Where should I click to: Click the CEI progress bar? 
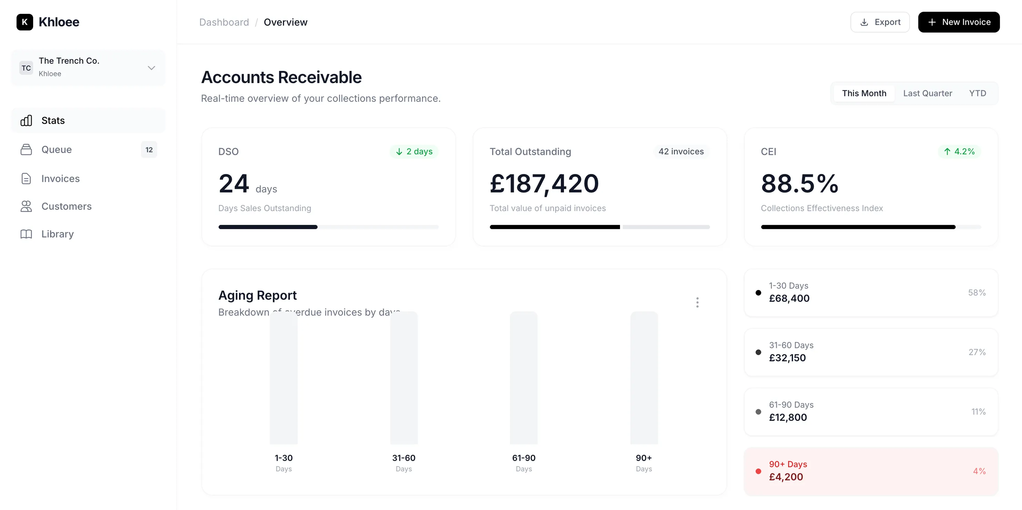[x=870, y=227]
